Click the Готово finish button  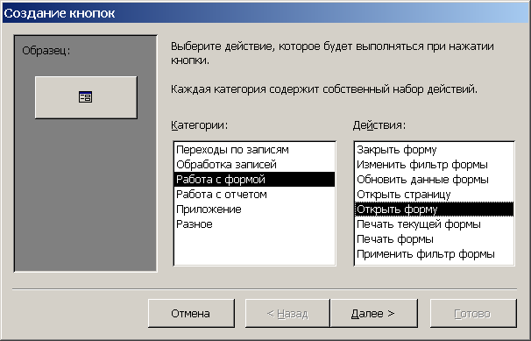click(x=473, y=313)
